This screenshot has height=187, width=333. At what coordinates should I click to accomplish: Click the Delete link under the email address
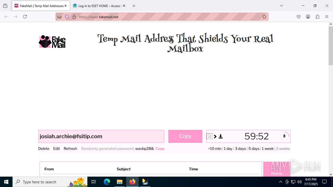44,149
